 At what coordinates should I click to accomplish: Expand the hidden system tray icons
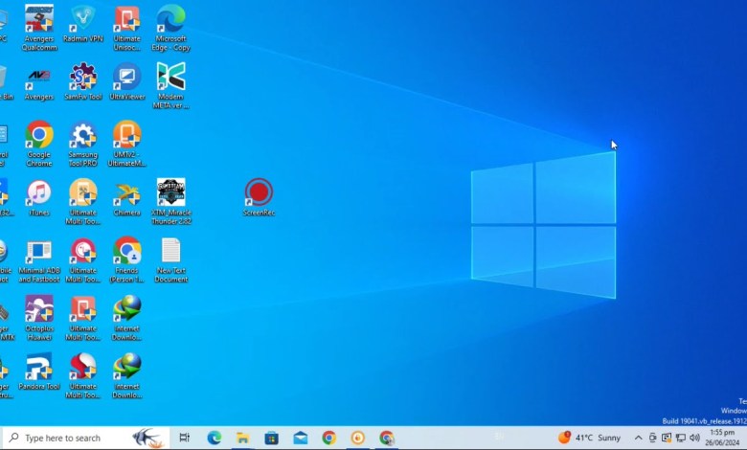point(639,438)
